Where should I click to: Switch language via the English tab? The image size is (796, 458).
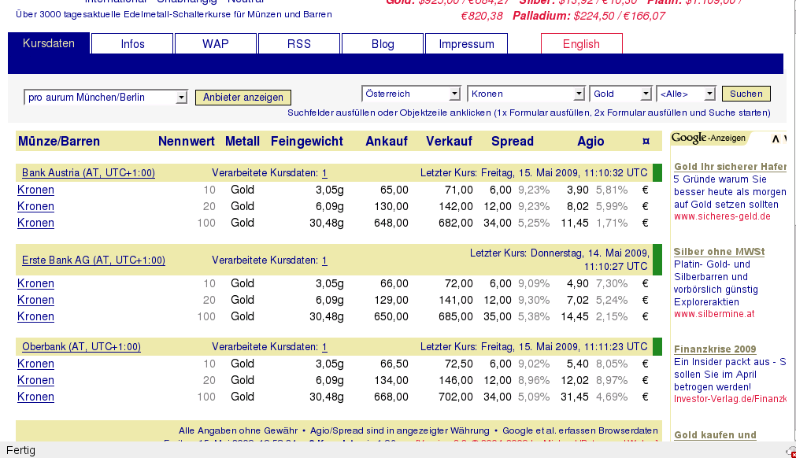[x=581, y=44]
